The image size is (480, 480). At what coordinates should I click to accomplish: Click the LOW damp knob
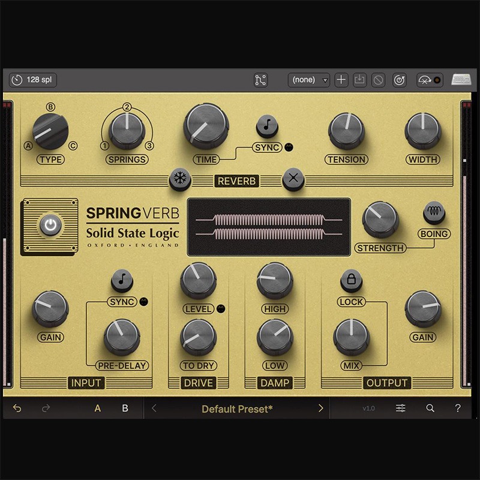pos(275,337)
